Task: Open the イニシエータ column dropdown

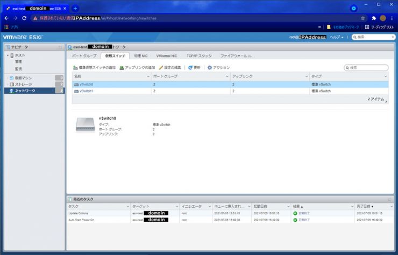Action: [x=209, y=207]
